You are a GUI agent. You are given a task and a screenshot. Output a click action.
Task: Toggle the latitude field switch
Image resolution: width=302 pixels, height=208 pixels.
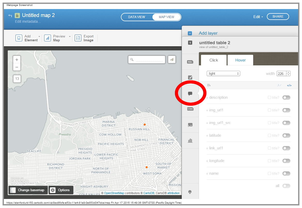click(286, 136)
